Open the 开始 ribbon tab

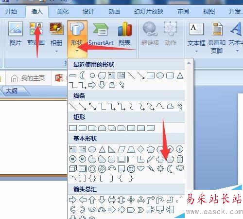(11, 12)
